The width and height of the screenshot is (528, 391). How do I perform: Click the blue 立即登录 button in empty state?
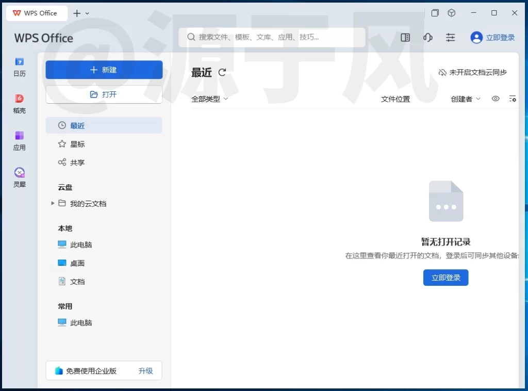tap(445, 278)
